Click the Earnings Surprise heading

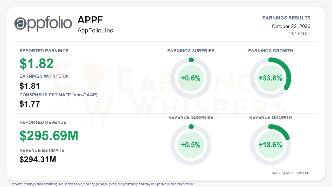[x=191, y=51]
